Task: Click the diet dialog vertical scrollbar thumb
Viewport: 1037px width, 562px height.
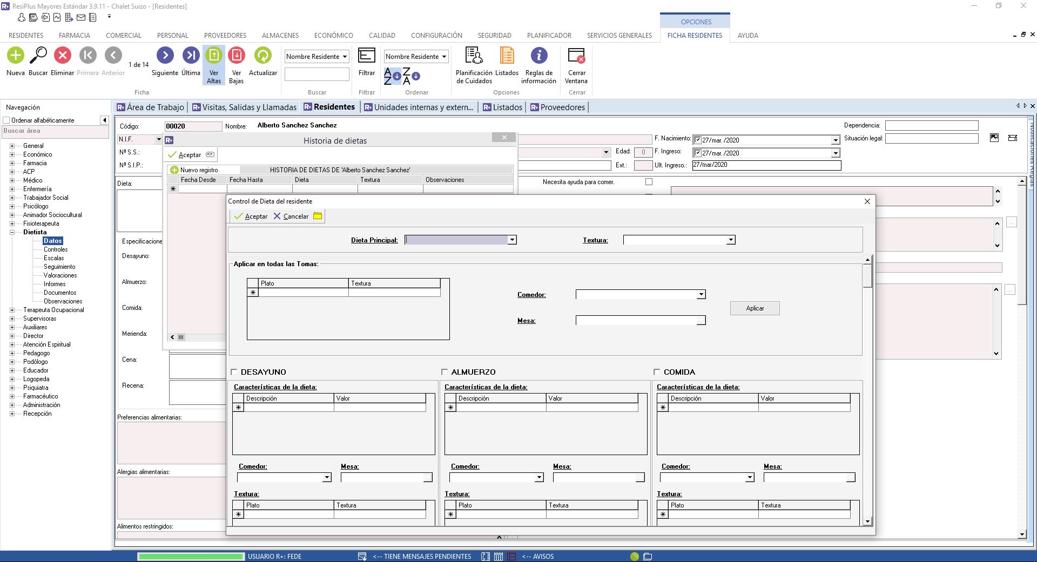Action: (867, 276)
